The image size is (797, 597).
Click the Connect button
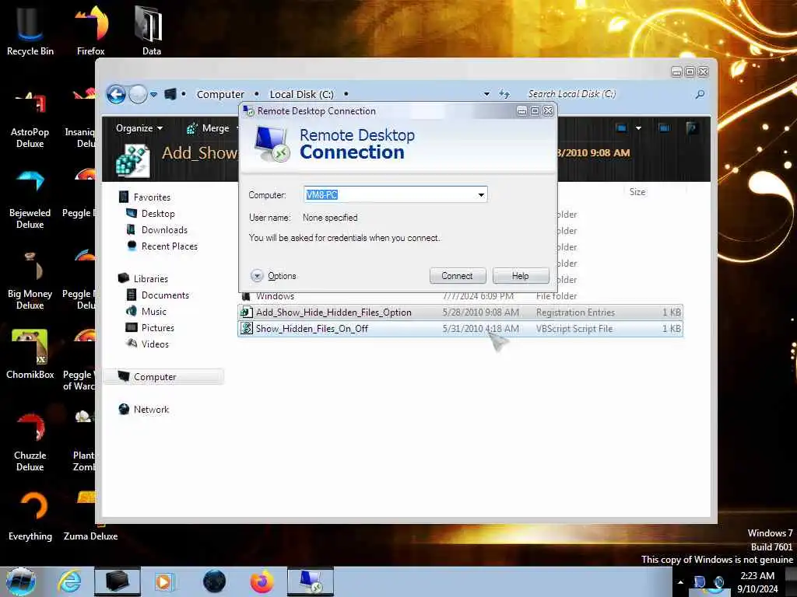[x=458, y=276]
